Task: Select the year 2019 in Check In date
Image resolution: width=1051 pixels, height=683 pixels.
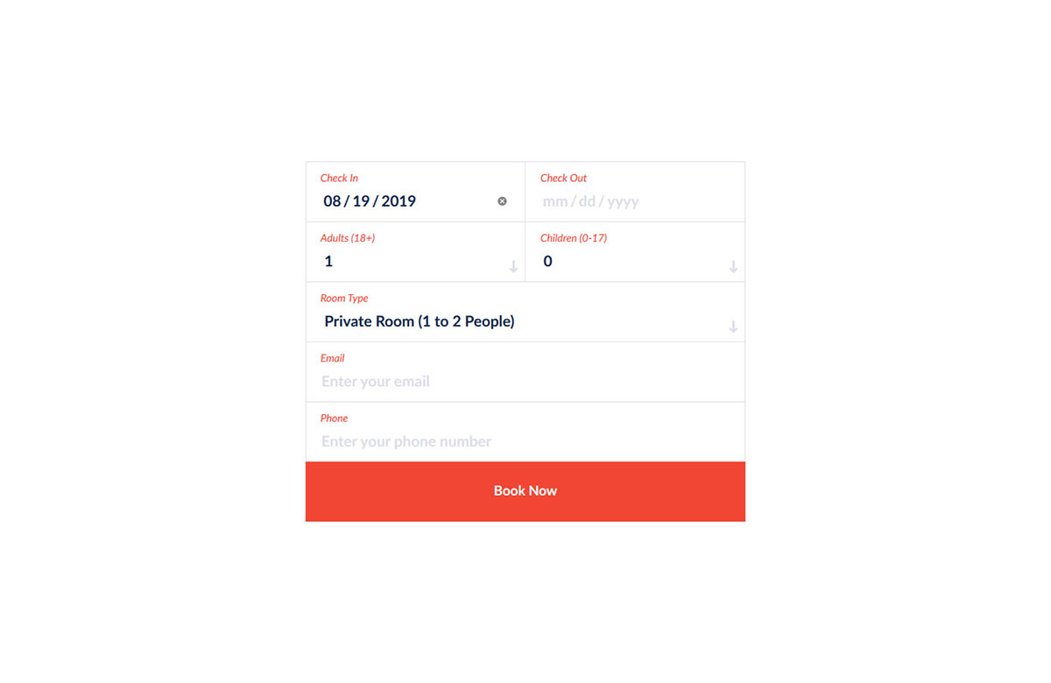Action: (x=399, y=201)
